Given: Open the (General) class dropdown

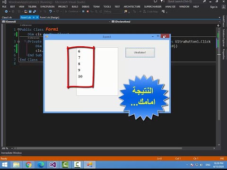Looking at the screenshot, I should 55,22.
